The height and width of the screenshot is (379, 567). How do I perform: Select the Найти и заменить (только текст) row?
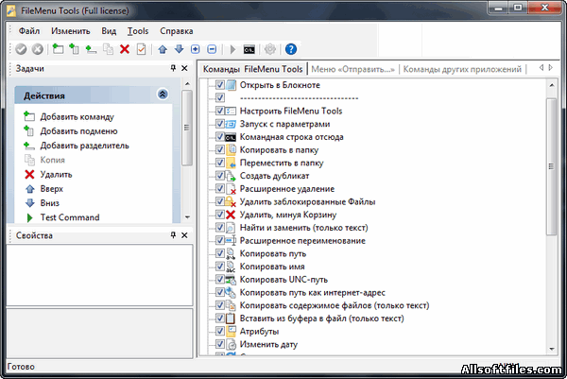click(303, 228)
